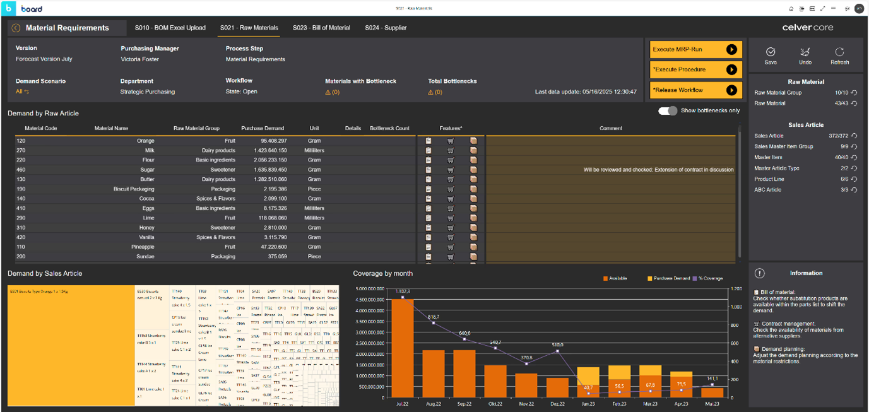The image size is (869, 412).
Task: Switch to S023 - Bill of Material tab
Action: click(321, 28)
